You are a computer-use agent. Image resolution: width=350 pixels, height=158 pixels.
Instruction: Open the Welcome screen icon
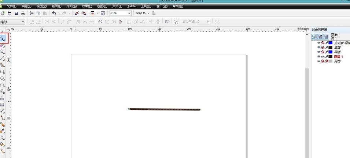click(103, 13)
